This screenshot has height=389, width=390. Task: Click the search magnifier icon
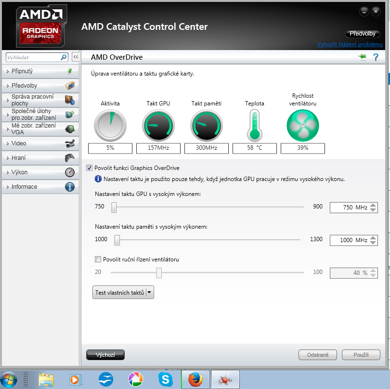click(64, 57)
